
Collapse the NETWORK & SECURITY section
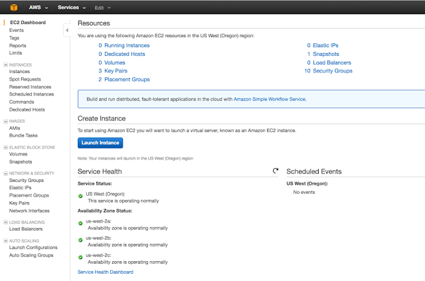tap(6, 173)
